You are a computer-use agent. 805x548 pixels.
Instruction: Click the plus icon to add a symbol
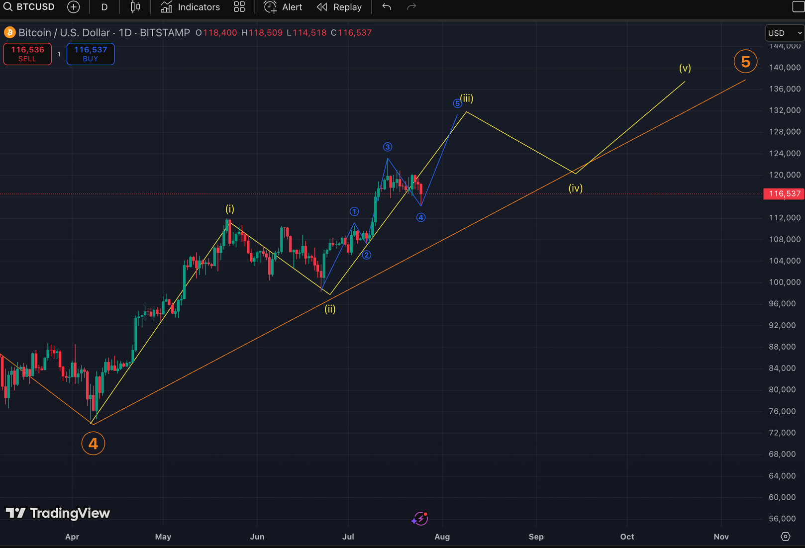(x=73, y=7)
